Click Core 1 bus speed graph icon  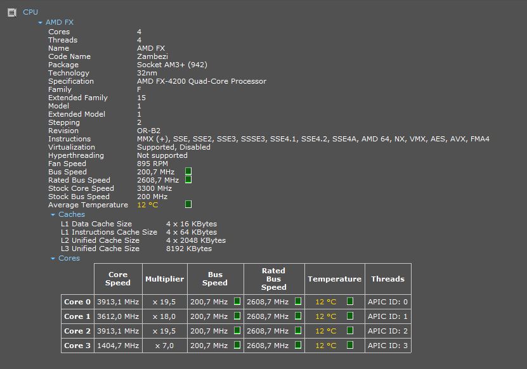tap(237, 316)
